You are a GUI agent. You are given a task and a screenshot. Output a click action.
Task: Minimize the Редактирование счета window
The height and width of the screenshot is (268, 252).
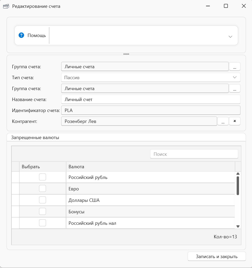pyautogui.click(x=208, y=6)
